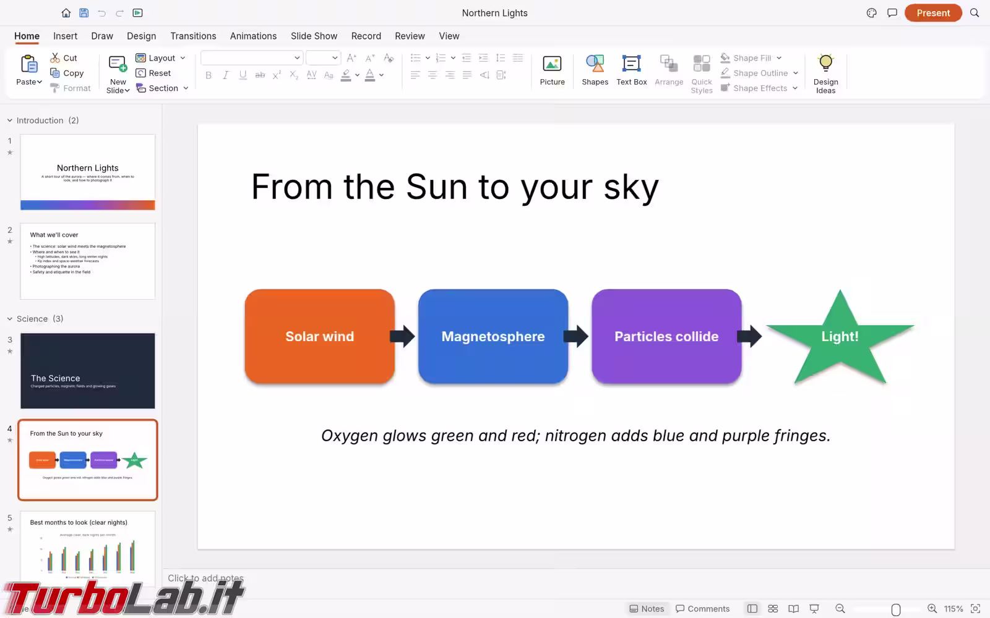Click the zoom slider handle
The height and width of the screenshot is (618, 990).
[x=895, y=609]
